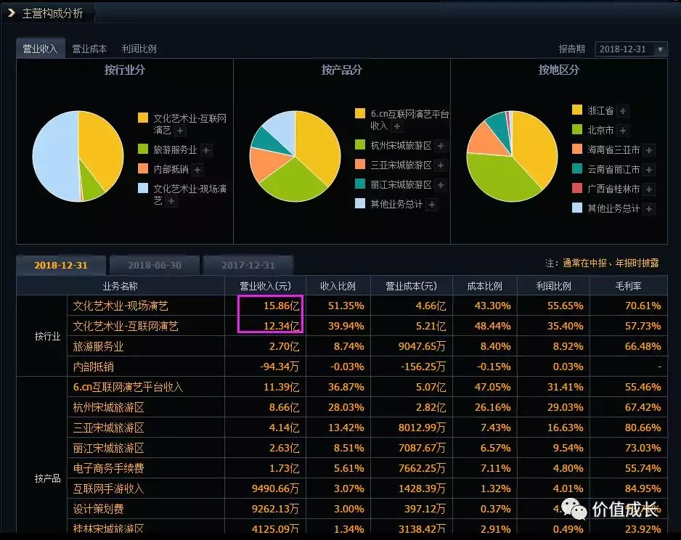
Task: Click the arrow icon beside 主营构成分析 title
Action: 9,12
